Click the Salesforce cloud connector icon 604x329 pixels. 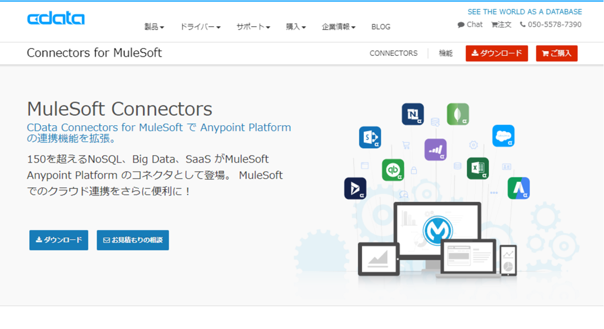(x=503, y=136)
